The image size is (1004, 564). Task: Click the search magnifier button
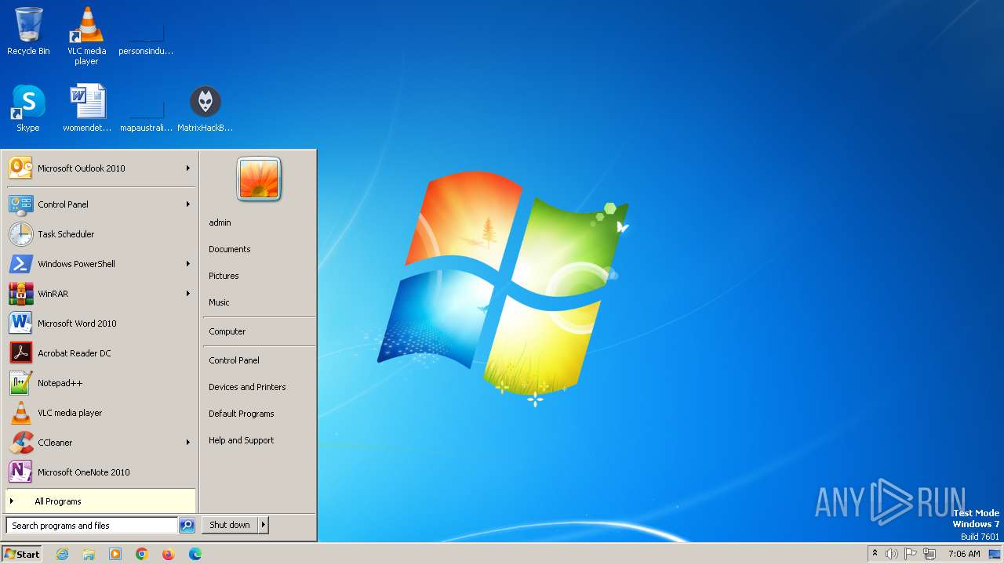(187, 526)
